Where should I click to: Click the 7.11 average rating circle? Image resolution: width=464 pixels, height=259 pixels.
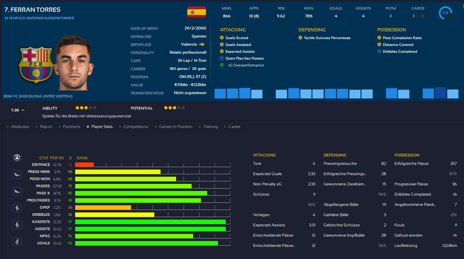(445, 13)
